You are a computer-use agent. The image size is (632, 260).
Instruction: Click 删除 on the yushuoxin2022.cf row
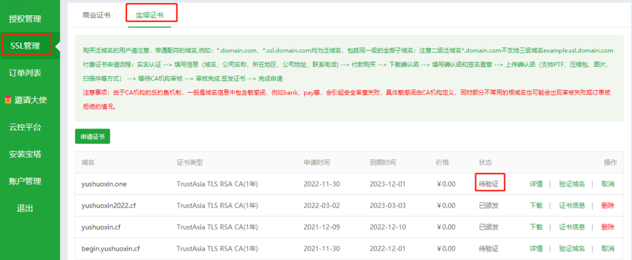tap(608, 205)
